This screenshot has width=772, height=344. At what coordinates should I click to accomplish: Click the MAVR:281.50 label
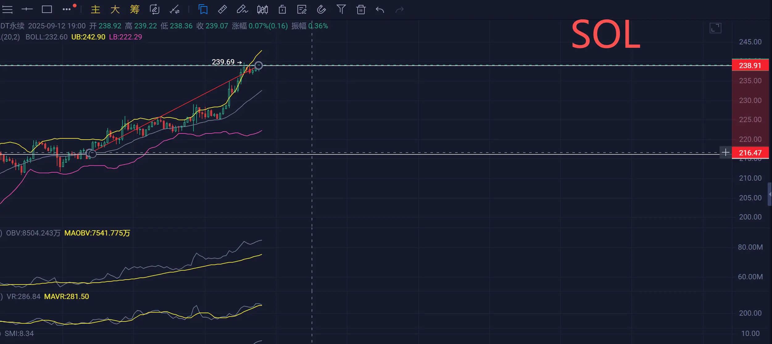[x=67, y=297]
